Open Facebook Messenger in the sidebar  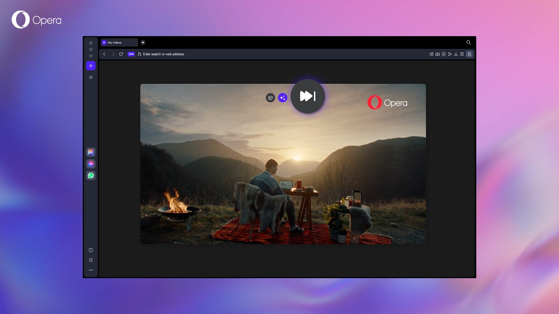click(x=91, y=164)
